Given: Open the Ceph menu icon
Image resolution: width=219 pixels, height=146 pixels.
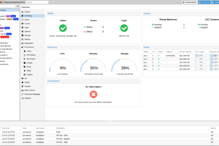Looking at the screenshot, I should coord(22,28).
